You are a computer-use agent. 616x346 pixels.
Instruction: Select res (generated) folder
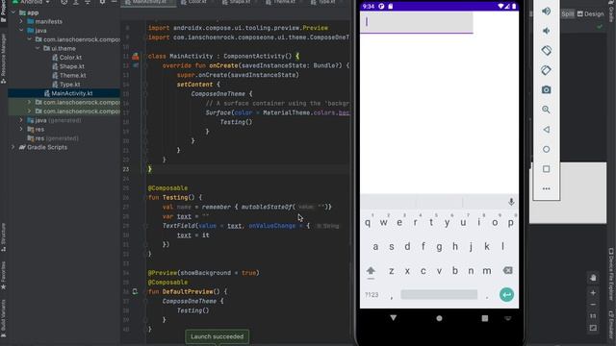tap(53, 138)
